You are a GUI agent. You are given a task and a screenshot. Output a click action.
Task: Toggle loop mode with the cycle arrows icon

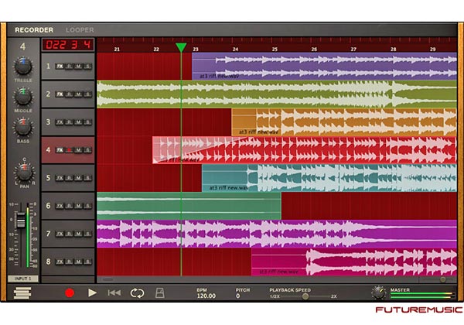click(138, 293)
